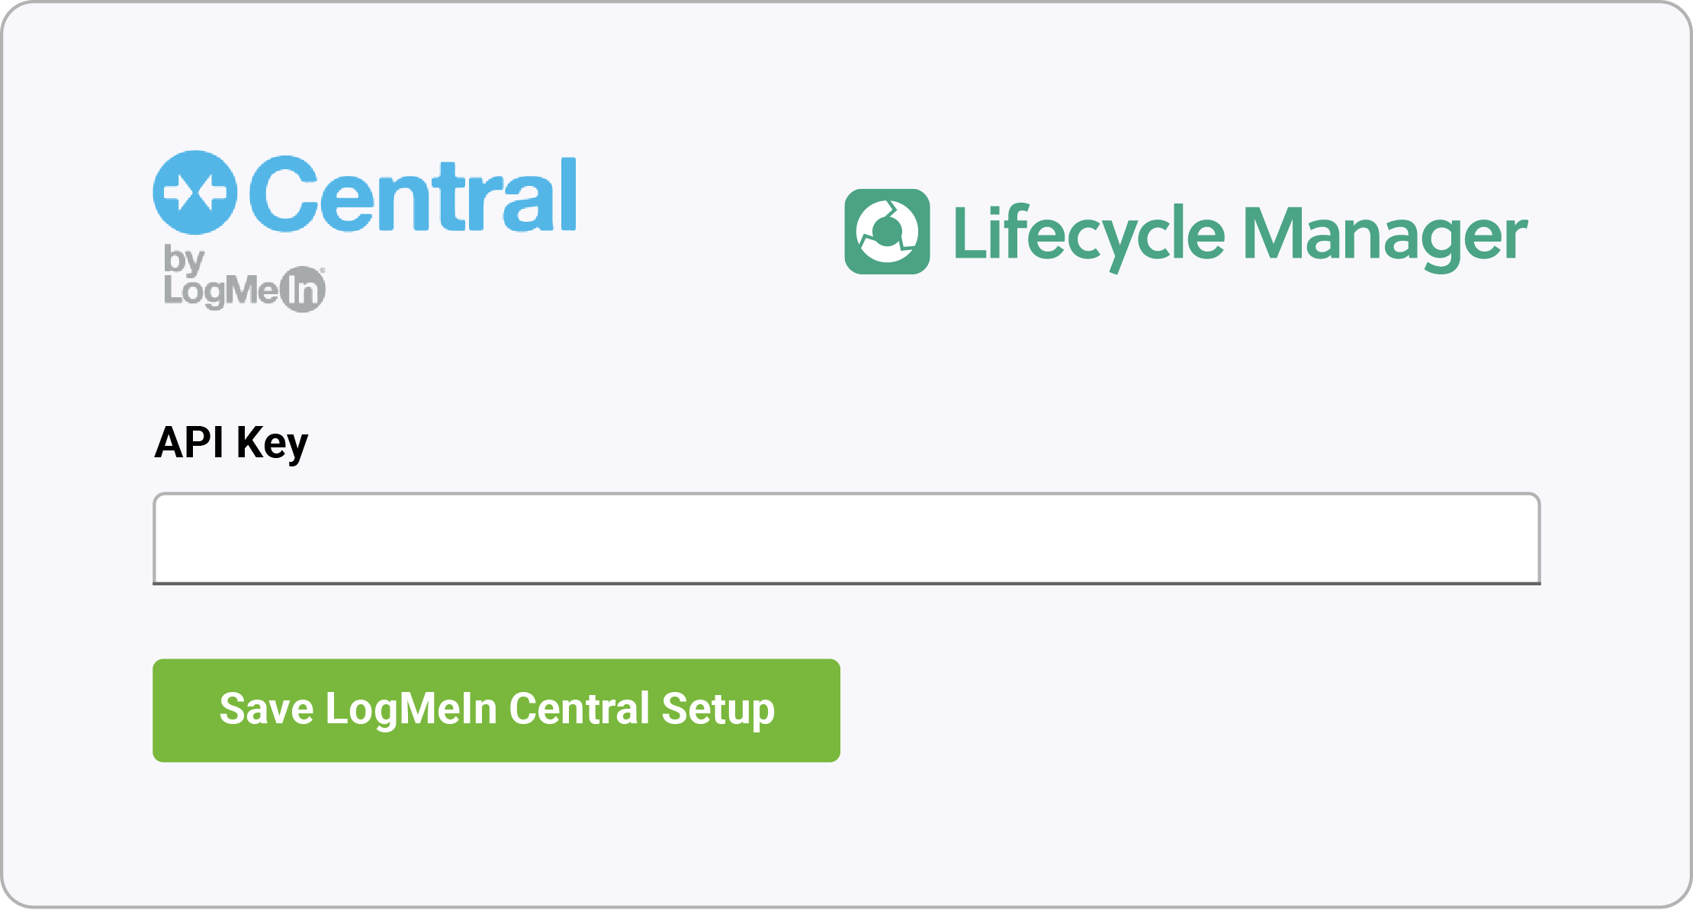
Task: Save LogMeIn Central Setup
Action: click(x=496, y=710)
